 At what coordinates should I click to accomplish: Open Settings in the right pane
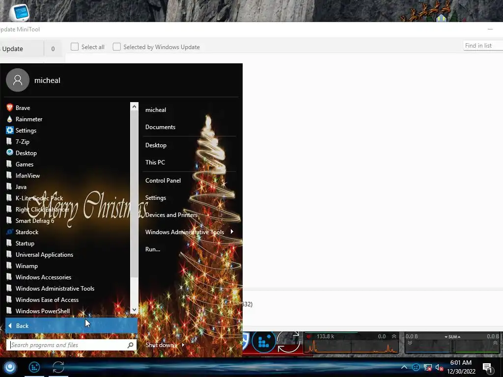click(x=156, y=198)
